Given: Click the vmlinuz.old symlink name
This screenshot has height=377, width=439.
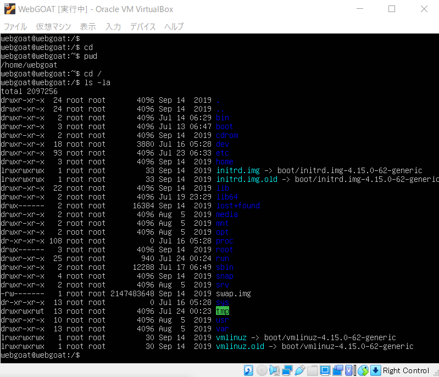Looking at the screenshot, I should tap(240, 346).
